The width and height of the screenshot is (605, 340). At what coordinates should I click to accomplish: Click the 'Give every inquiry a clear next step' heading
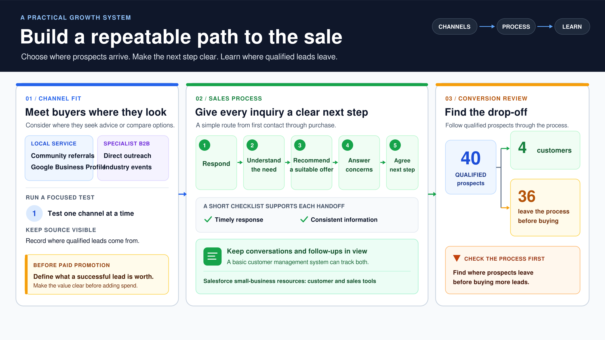[x=282, y=112]
